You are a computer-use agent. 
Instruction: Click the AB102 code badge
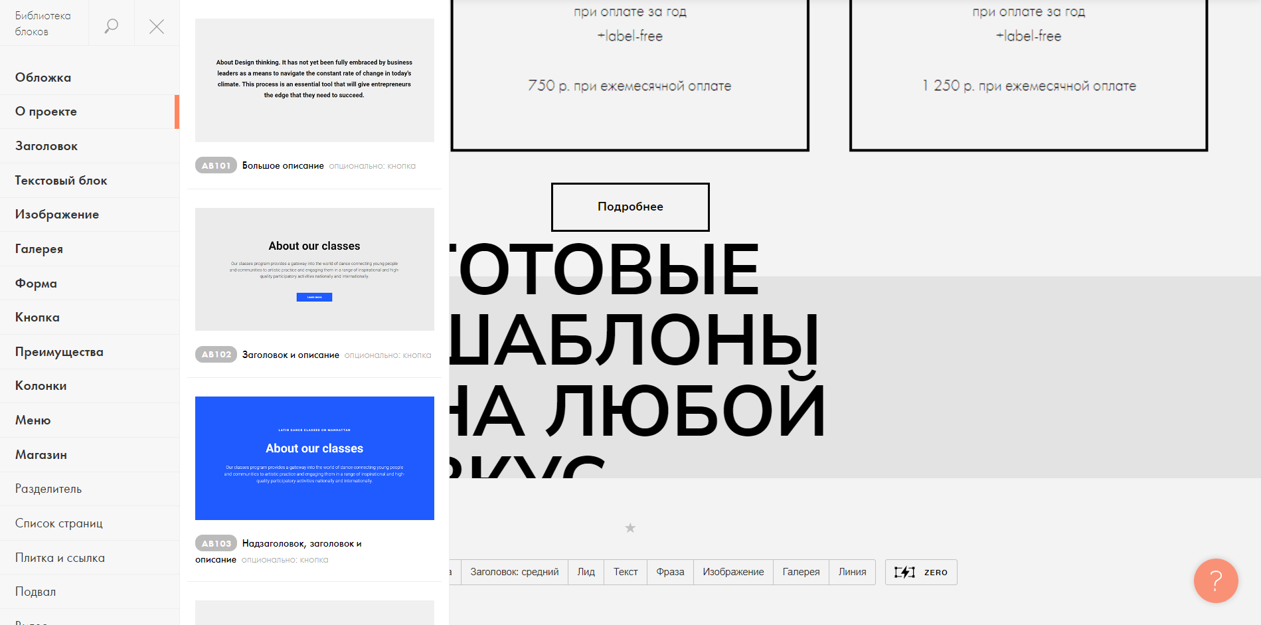[216, 355]
